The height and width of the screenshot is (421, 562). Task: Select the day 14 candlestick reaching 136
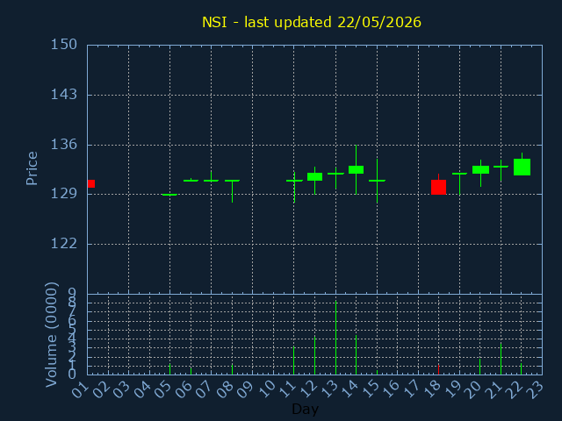[356, 169]
